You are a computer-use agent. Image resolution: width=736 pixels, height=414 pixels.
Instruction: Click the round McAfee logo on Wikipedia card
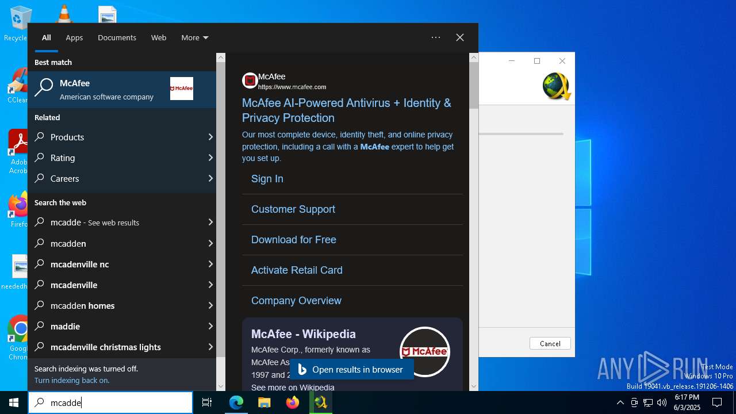425,352
